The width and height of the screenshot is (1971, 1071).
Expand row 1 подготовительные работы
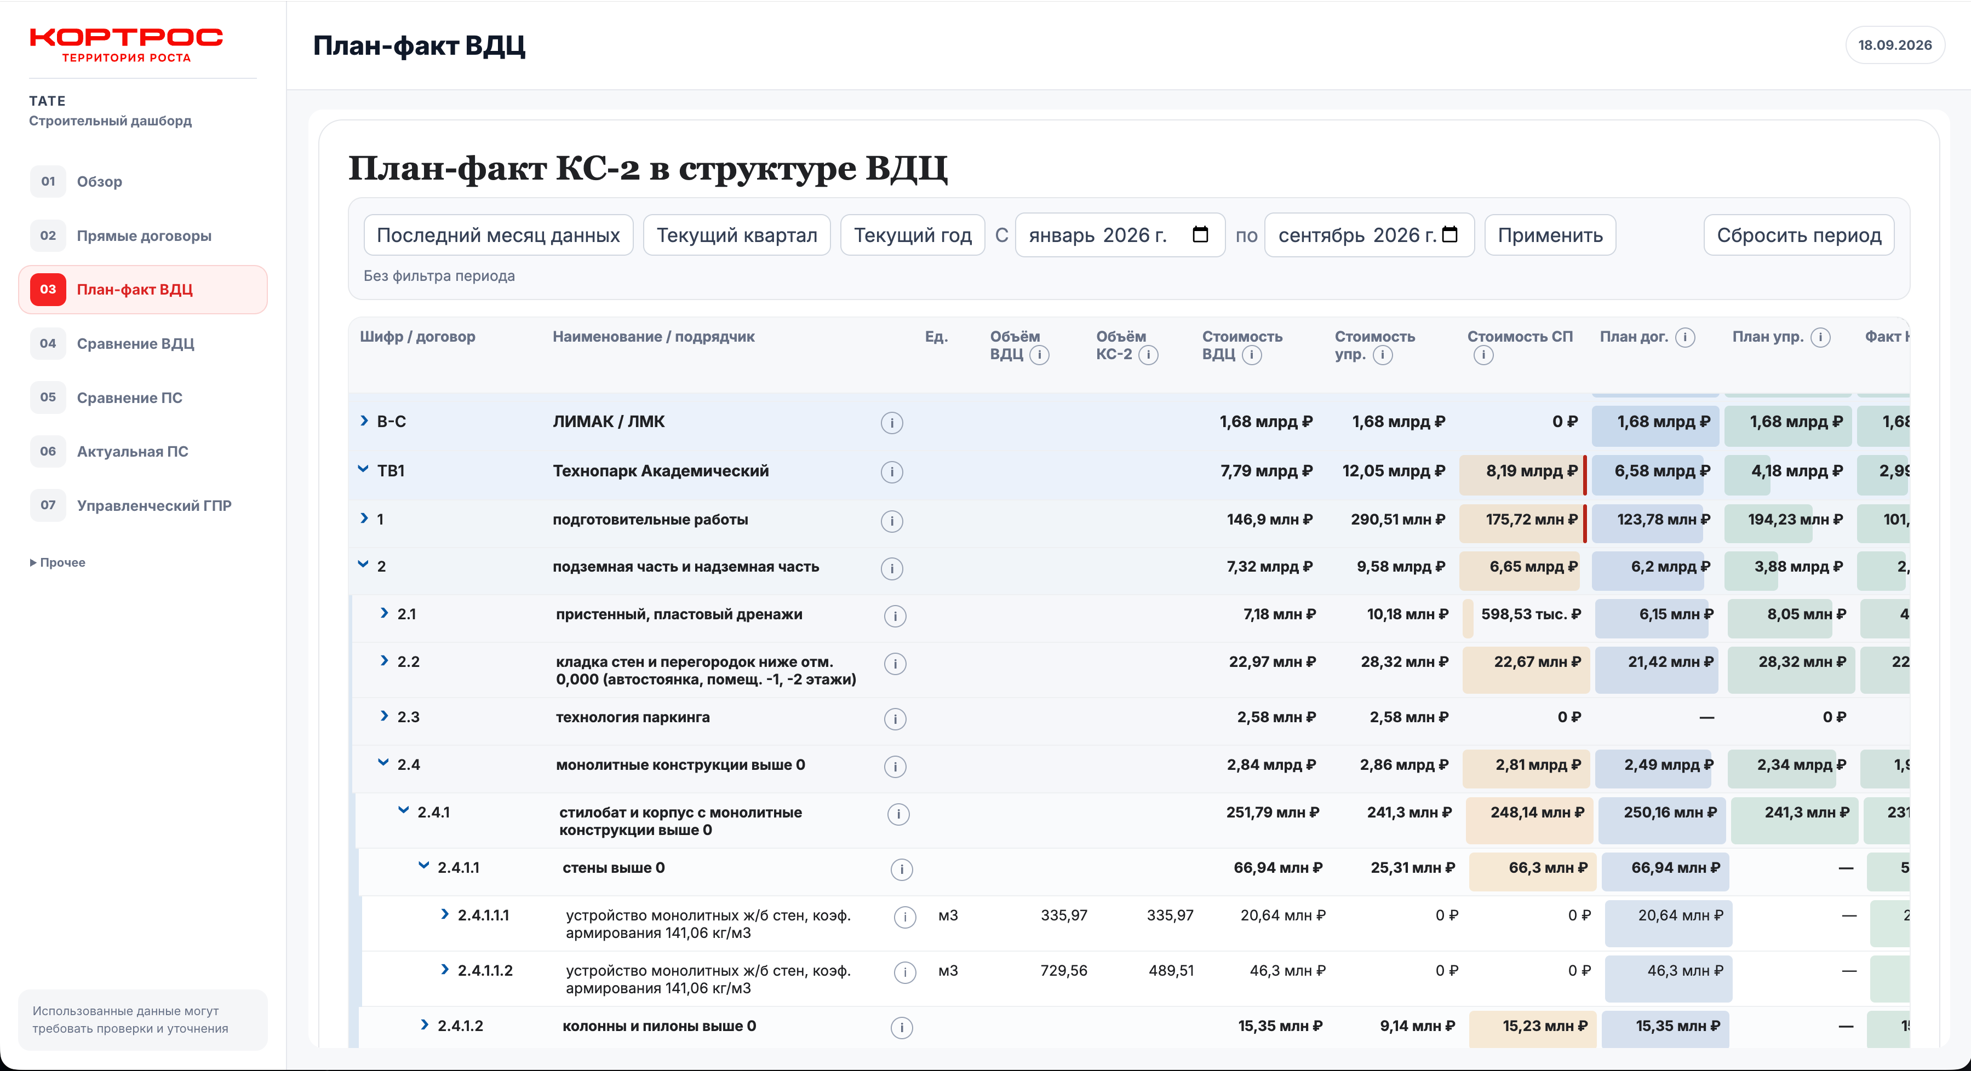click(364, 518)
